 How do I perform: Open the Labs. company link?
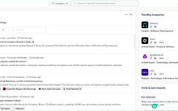click(152, 71)
